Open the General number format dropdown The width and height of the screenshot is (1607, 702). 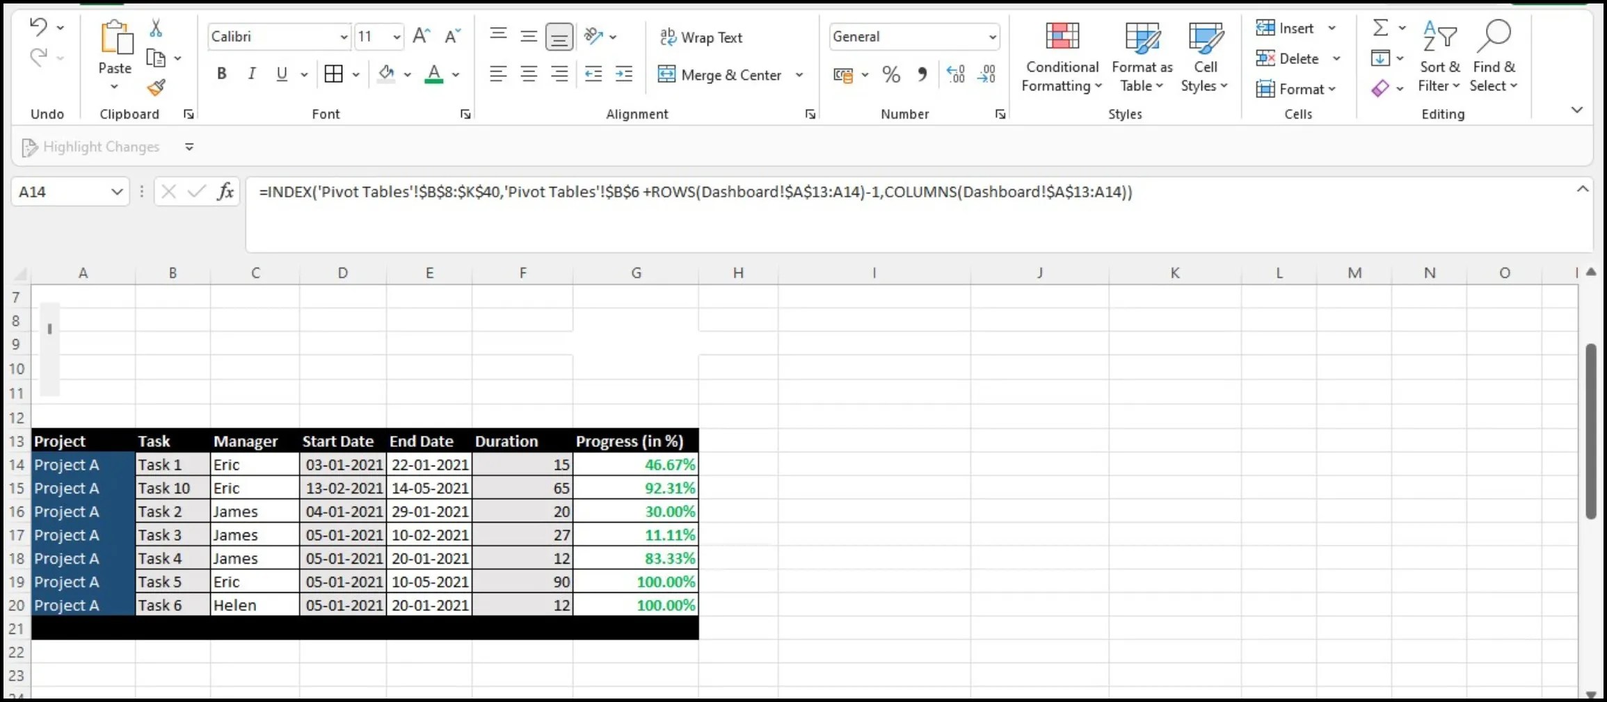pos(991,36)
